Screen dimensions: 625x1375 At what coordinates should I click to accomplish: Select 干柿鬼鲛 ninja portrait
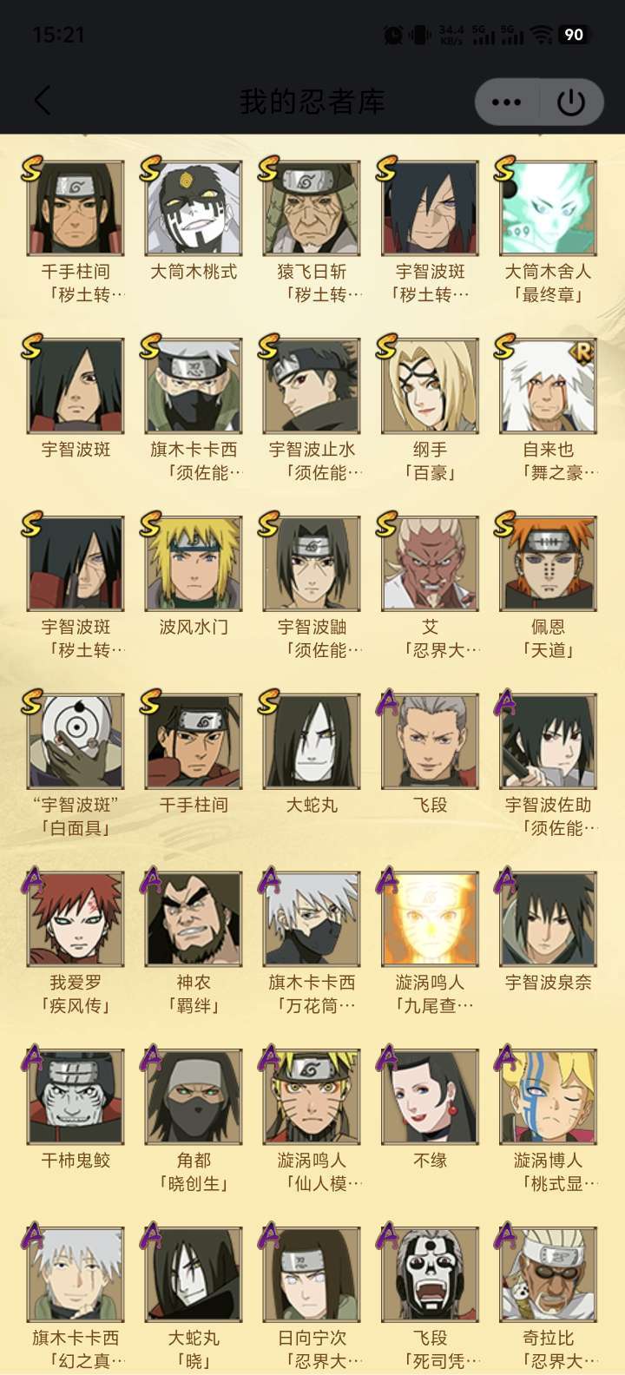coord(76,1097)
